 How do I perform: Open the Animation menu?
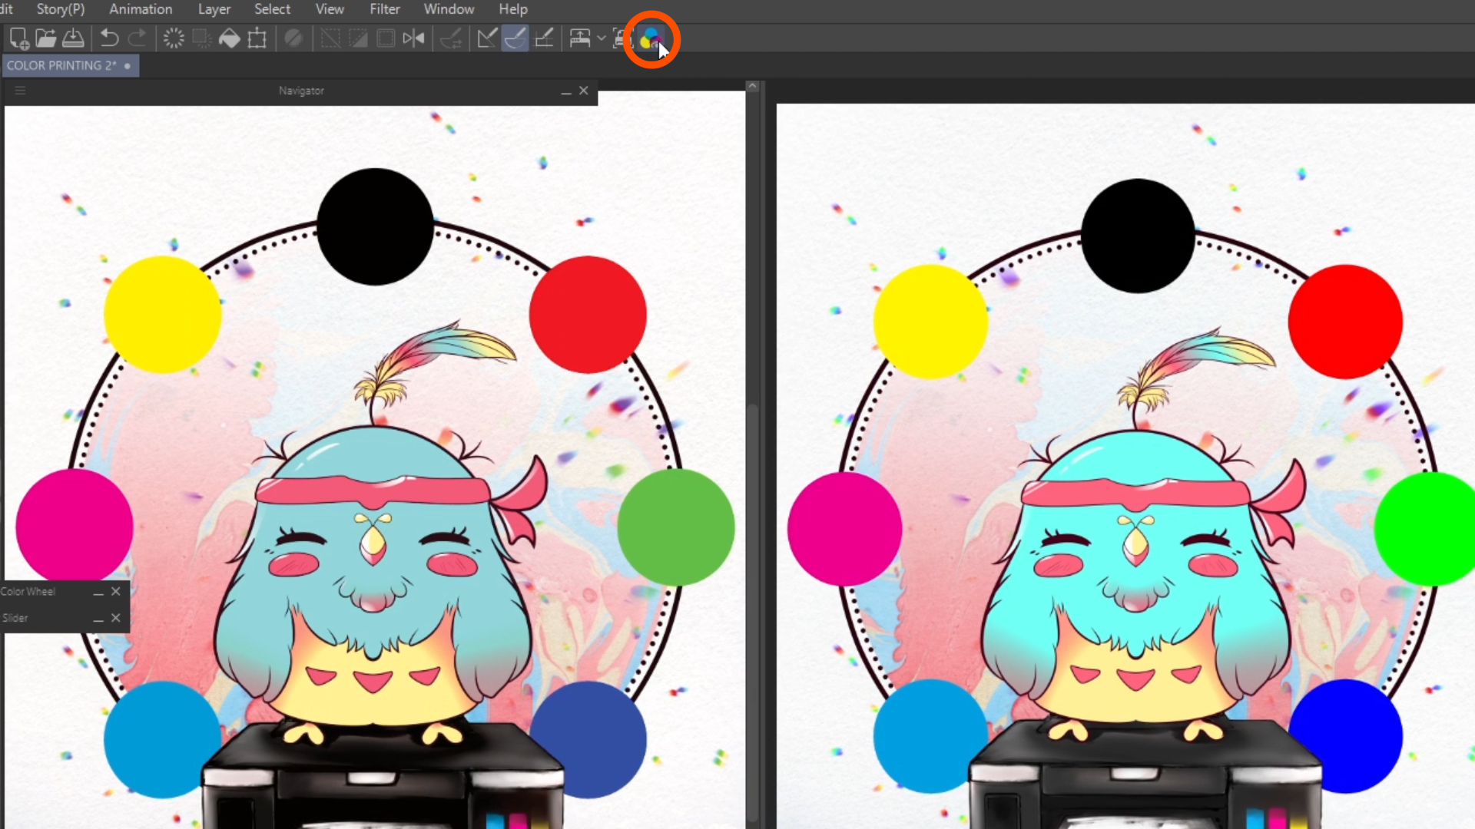coord(141,9)
